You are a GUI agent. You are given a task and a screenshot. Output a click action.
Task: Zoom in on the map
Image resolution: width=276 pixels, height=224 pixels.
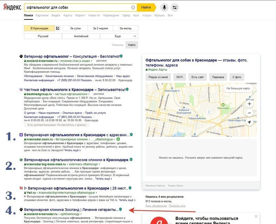click(249, 104)
